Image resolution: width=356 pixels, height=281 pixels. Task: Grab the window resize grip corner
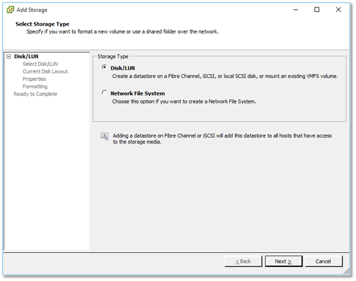click(x=346, y=271)
